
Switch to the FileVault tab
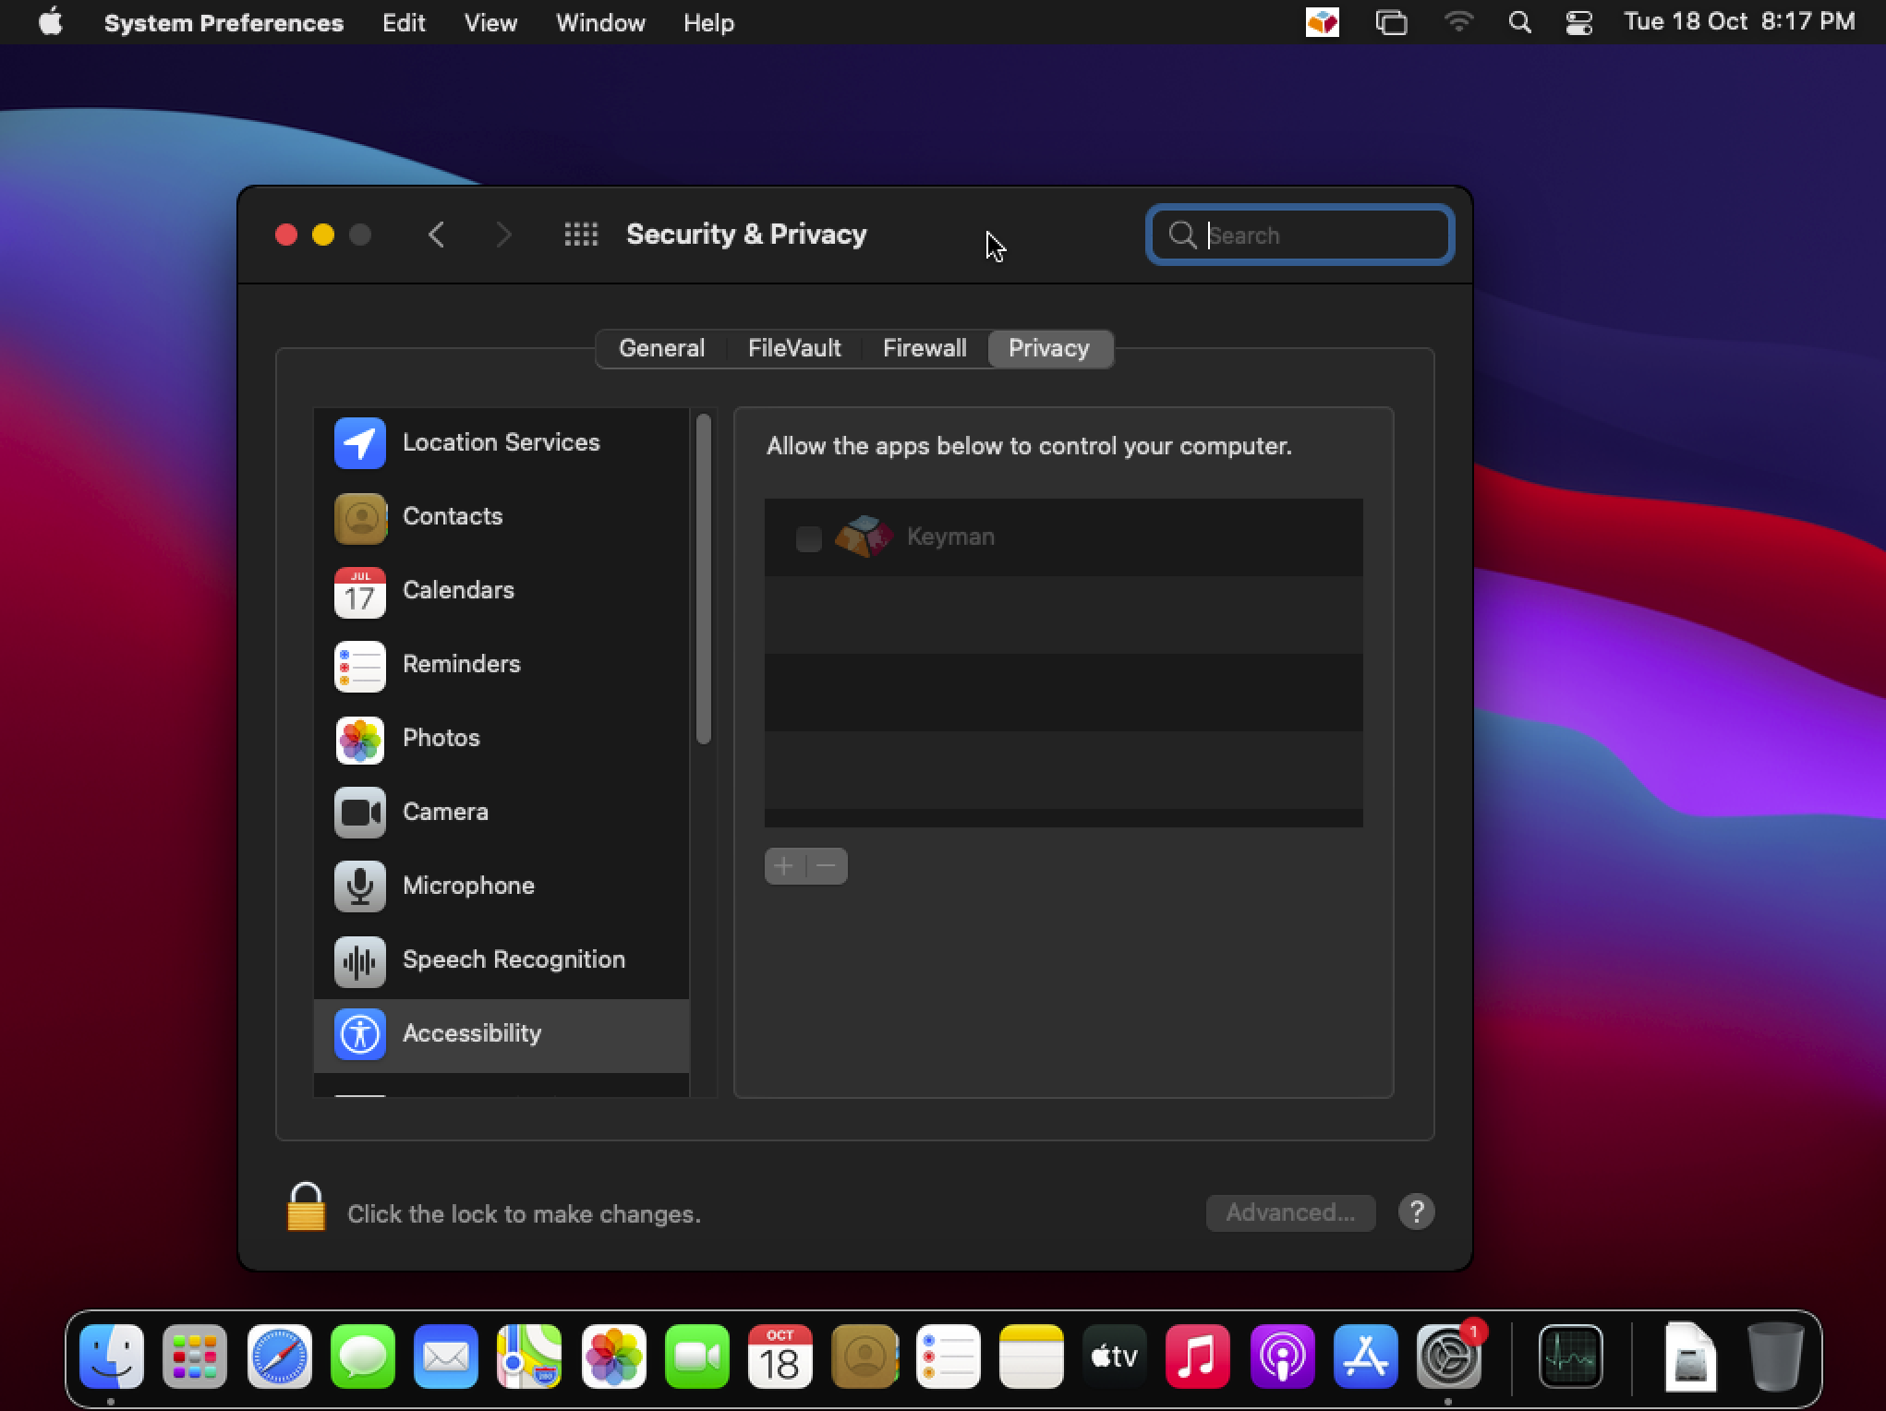[794, 348]
